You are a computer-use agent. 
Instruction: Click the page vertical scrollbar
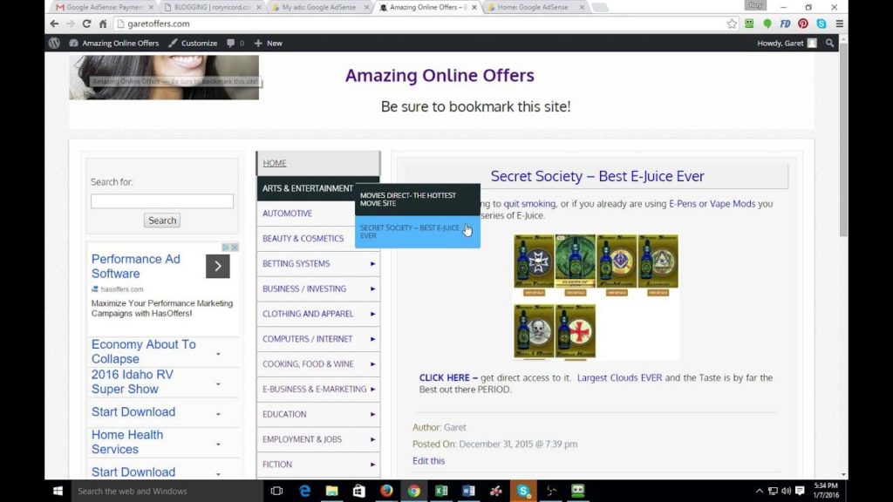click(843, 139)
